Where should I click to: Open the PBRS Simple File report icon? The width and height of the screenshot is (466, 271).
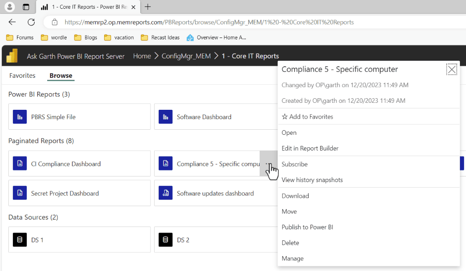[x=20, y=117]
